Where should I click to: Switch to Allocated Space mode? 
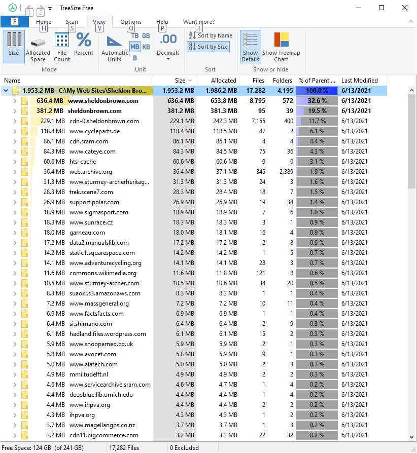coord(38,46)
